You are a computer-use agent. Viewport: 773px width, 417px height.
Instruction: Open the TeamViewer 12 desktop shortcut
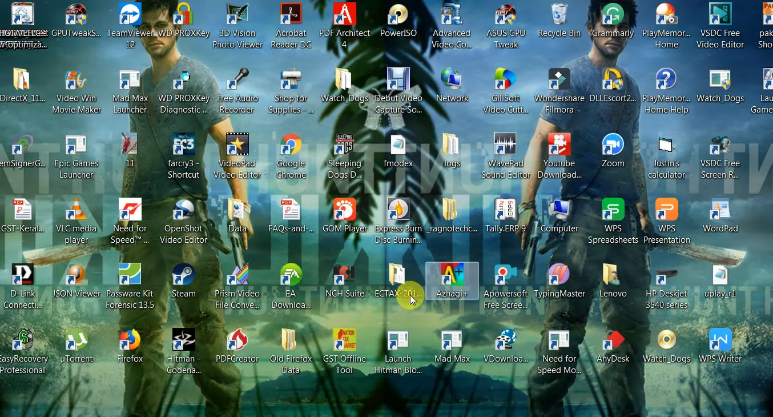(x=130, y=14)
